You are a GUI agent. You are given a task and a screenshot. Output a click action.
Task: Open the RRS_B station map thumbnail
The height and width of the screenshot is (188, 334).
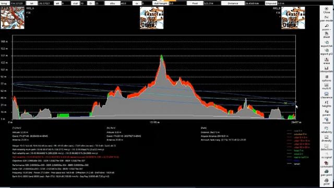293,18
